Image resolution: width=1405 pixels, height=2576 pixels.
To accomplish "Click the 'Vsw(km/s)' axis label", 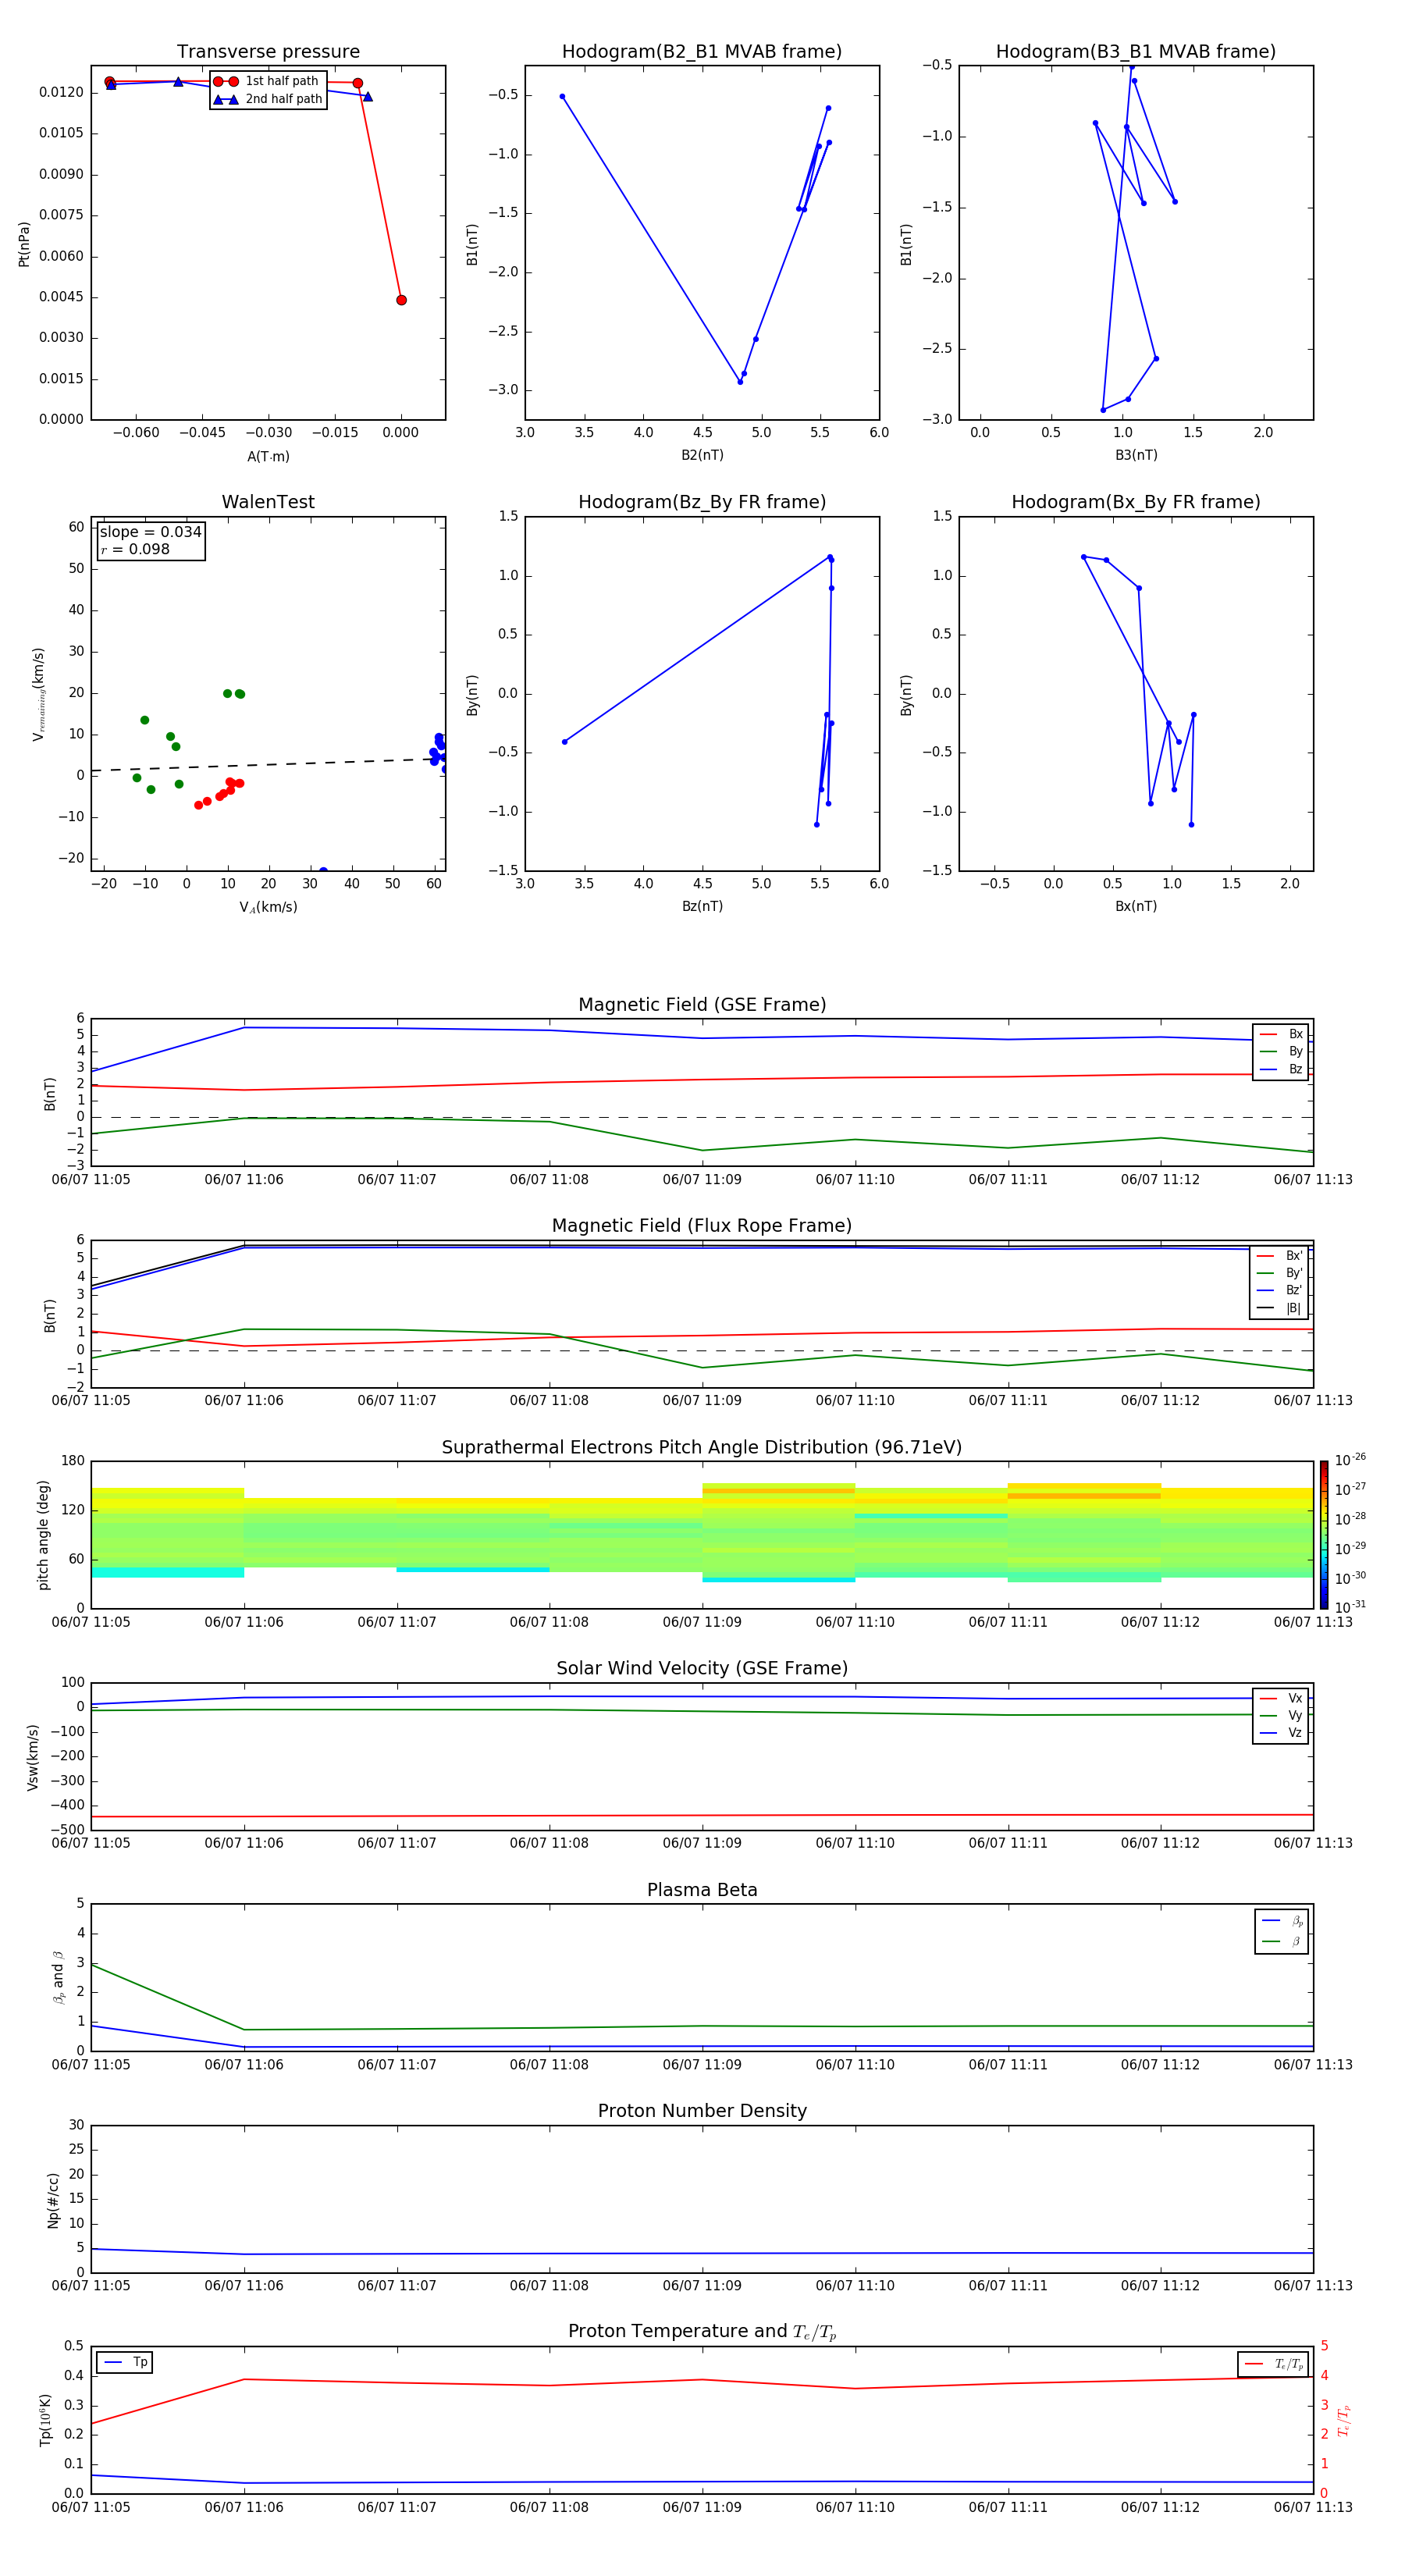I will (x=33, y=1757).
